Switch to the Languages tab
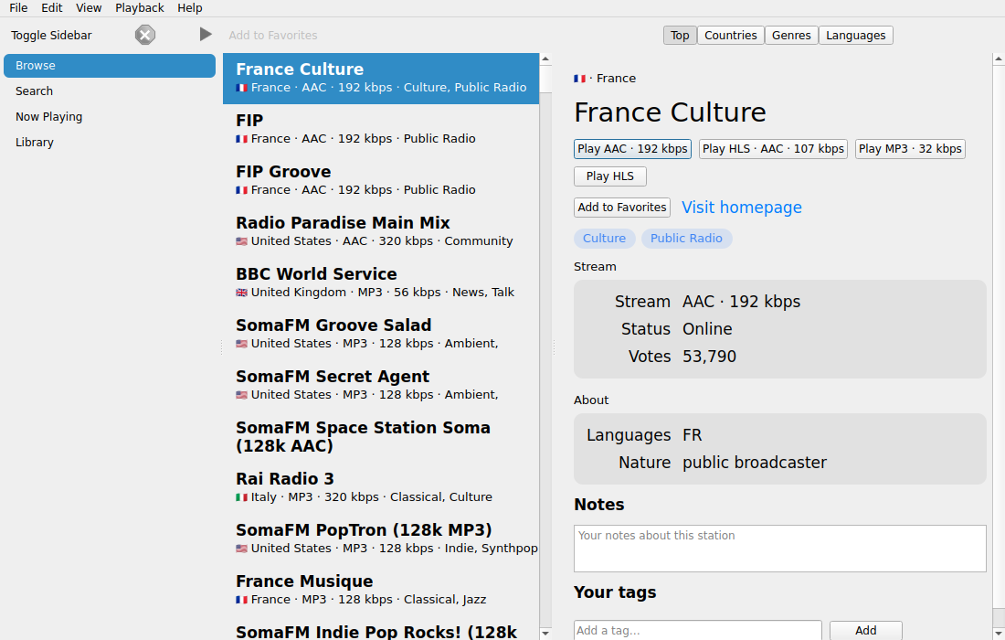This screenshot has width=1005, height=640. (x=856, y=36)
